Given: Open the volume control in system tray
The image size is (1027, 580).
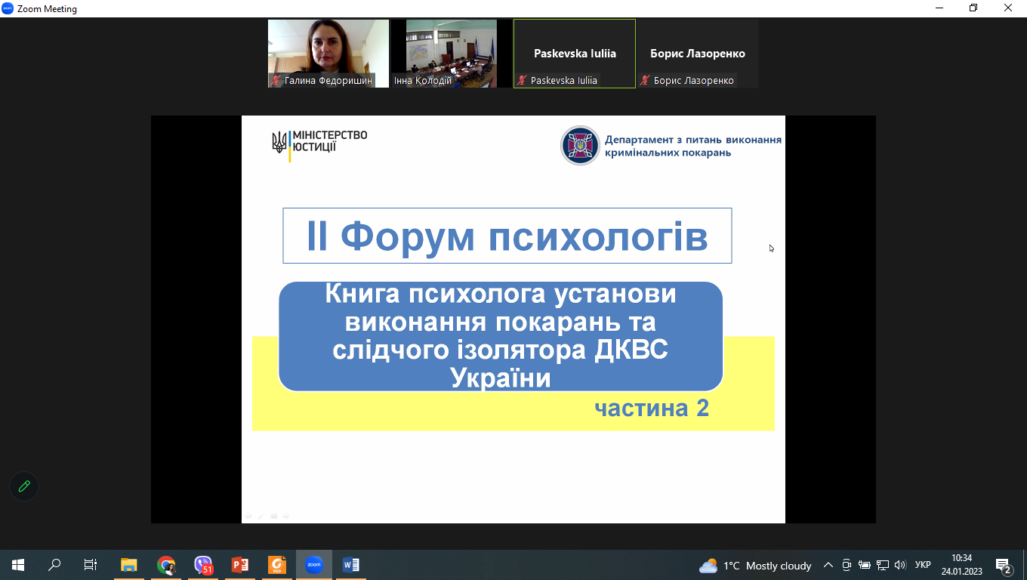Looking at the screenshot, I should pos(899,565).
